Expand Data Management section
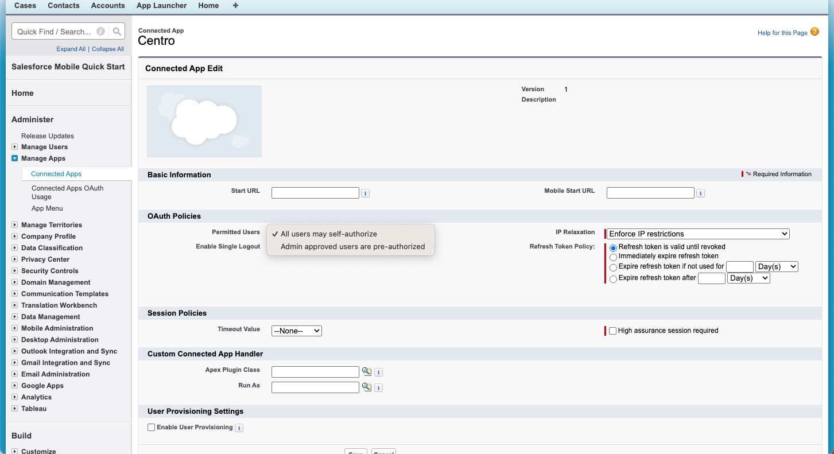This screenshot has height=454, width=834. 15,317
